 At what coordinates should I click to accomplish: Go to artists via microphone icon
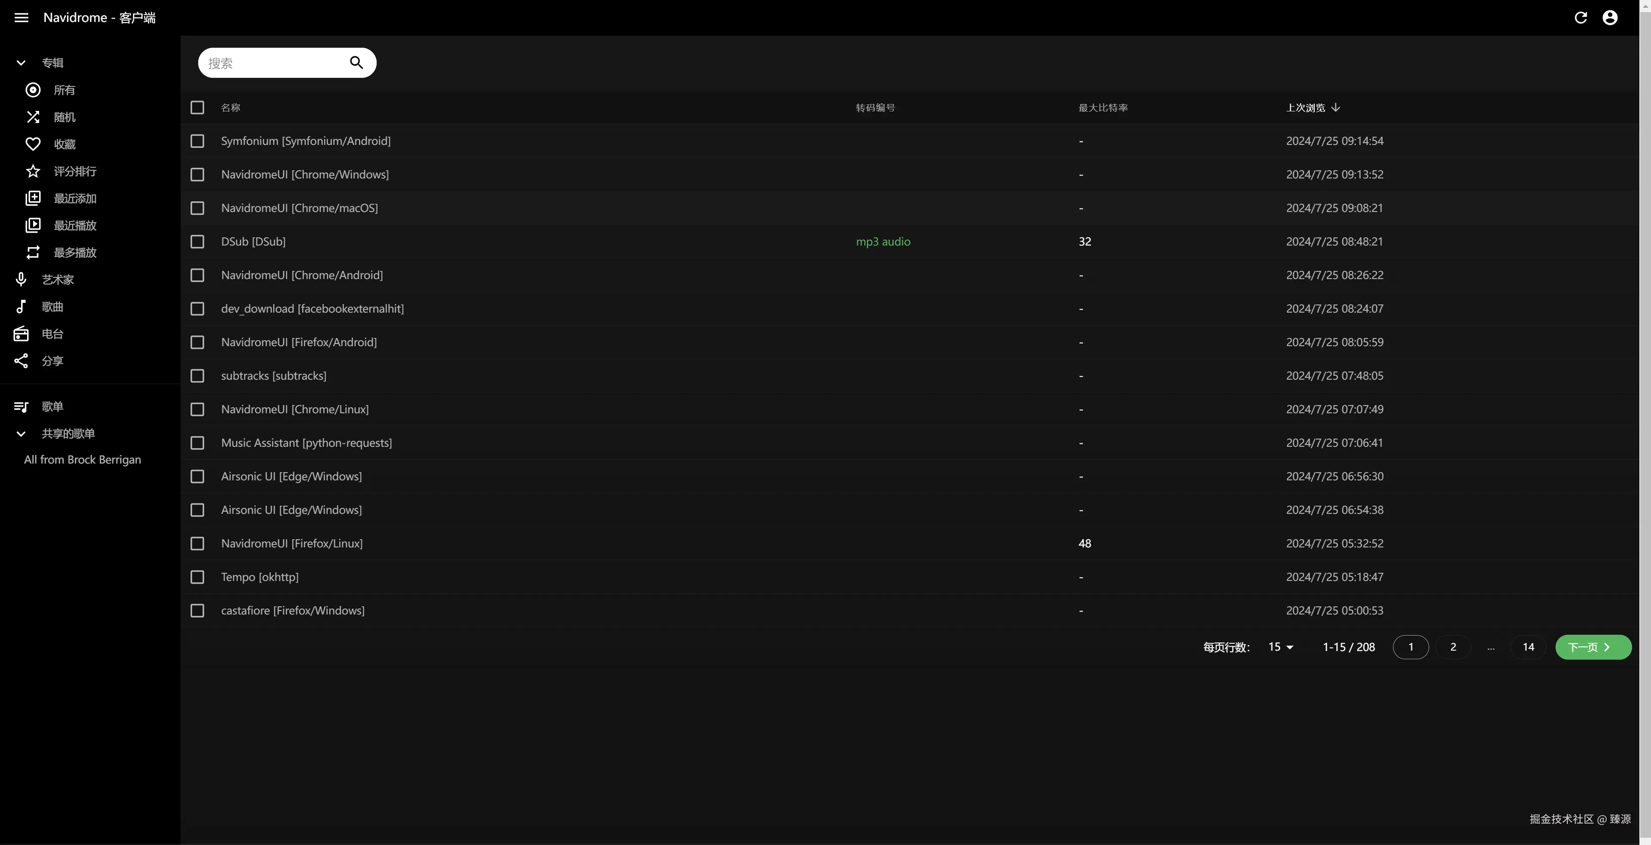(x=21, y=280)
